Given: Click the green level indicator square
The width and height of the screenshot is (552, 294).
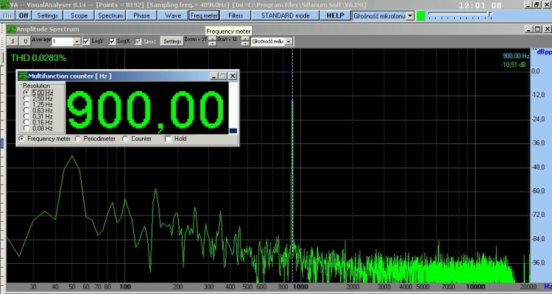Looking at the screenshot, I should click(x=421, y=16).
